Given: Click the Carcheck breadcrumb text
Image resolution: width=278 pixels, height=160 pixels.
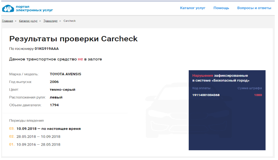Looking at the screenshot, I should (69, 21).
